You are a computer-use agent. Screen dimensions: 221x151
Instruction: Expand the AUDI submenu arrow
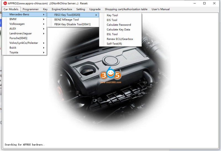[x=44, y=29]
